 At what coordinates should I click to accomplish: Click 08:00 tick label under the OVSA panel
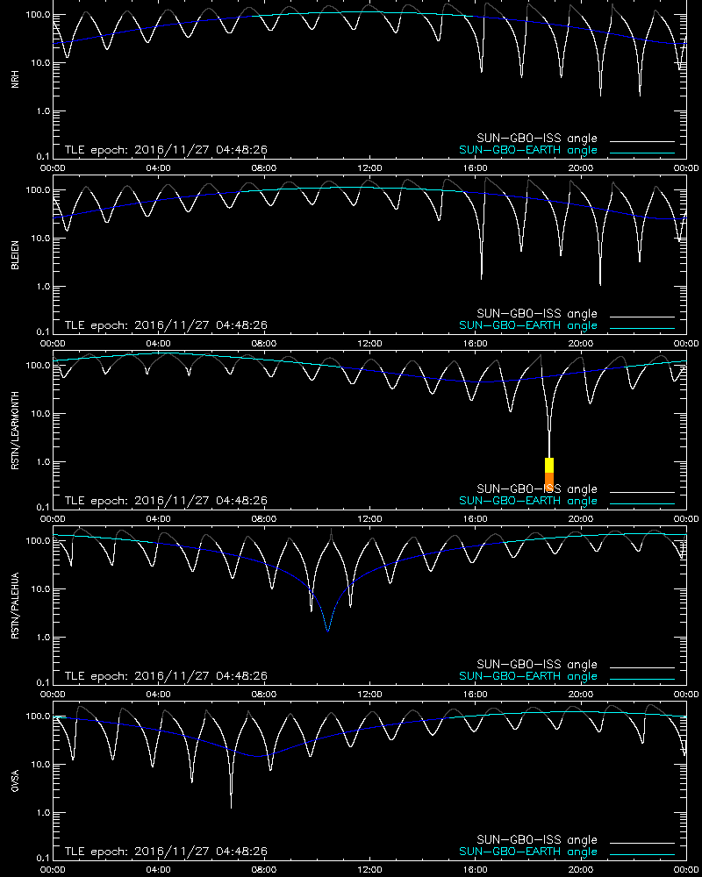263,870
